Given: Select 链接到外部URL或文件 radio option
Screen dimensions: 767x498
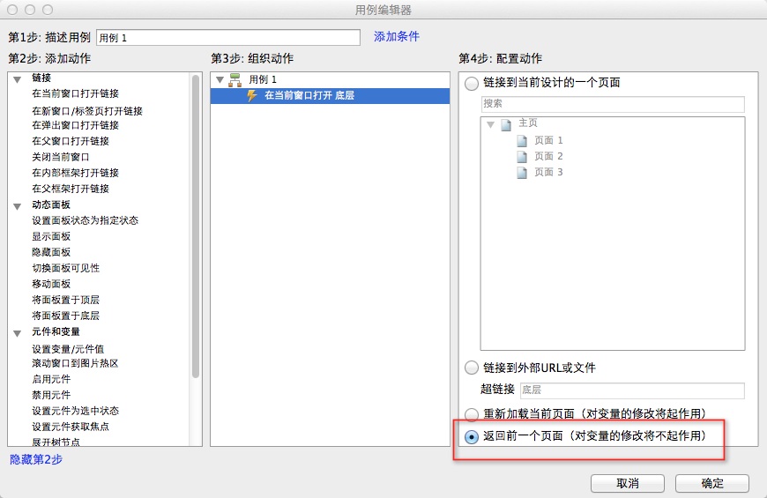Looking at the screenshot, I should (x=472, y=368).
